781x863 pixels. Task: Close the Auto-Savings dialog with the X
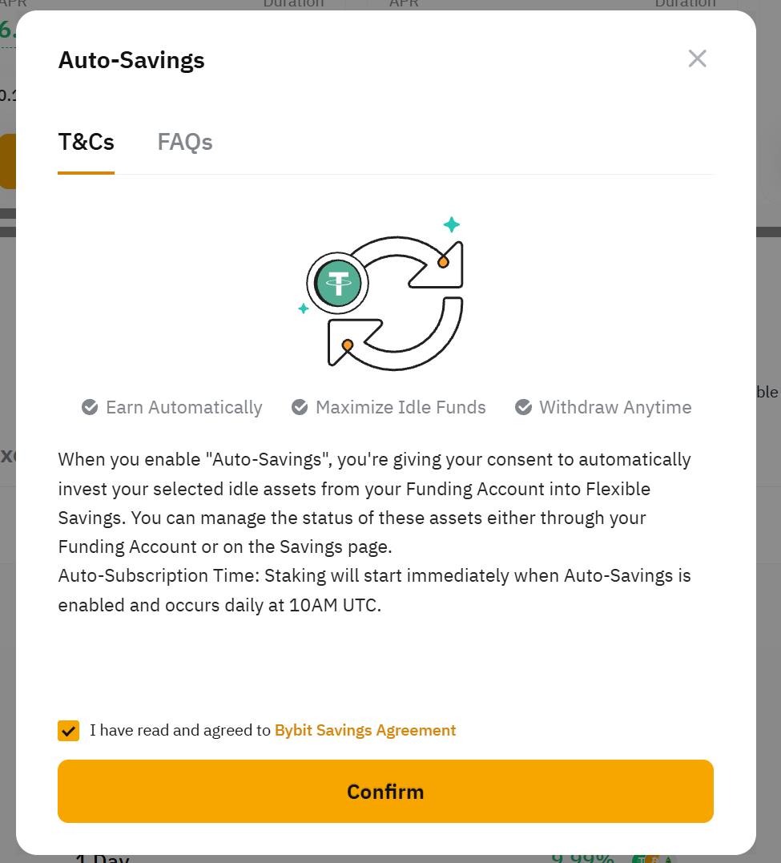[x=697, y=58]
